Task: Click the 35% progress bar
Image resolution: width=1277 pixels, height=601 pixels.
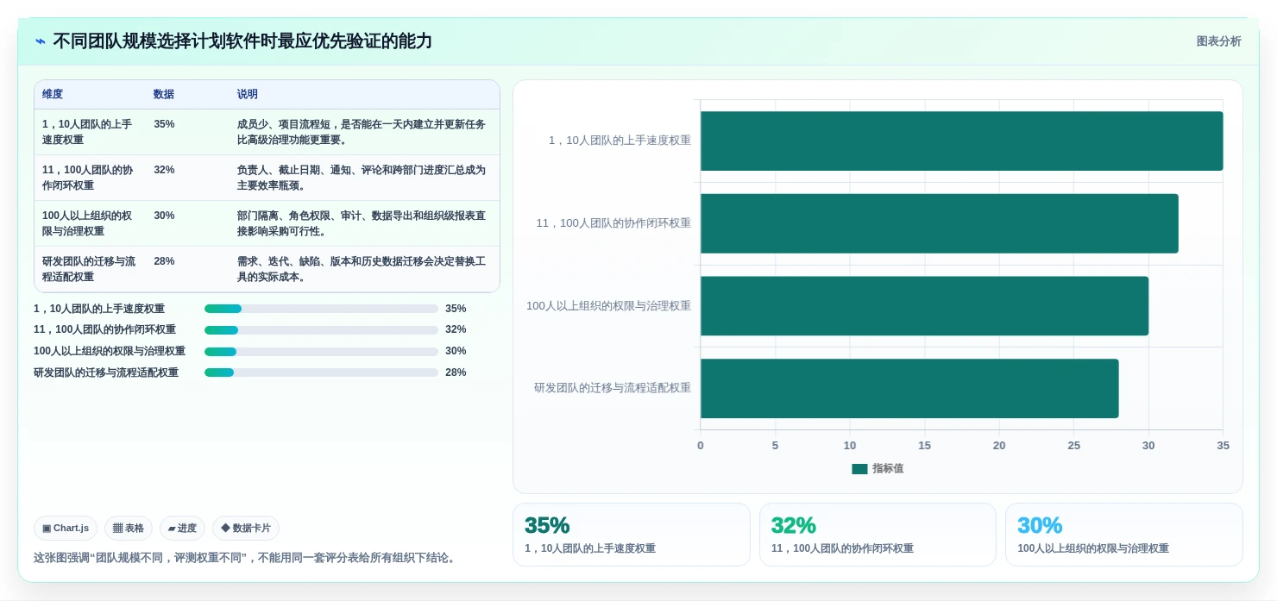Action: pos(321,309)
